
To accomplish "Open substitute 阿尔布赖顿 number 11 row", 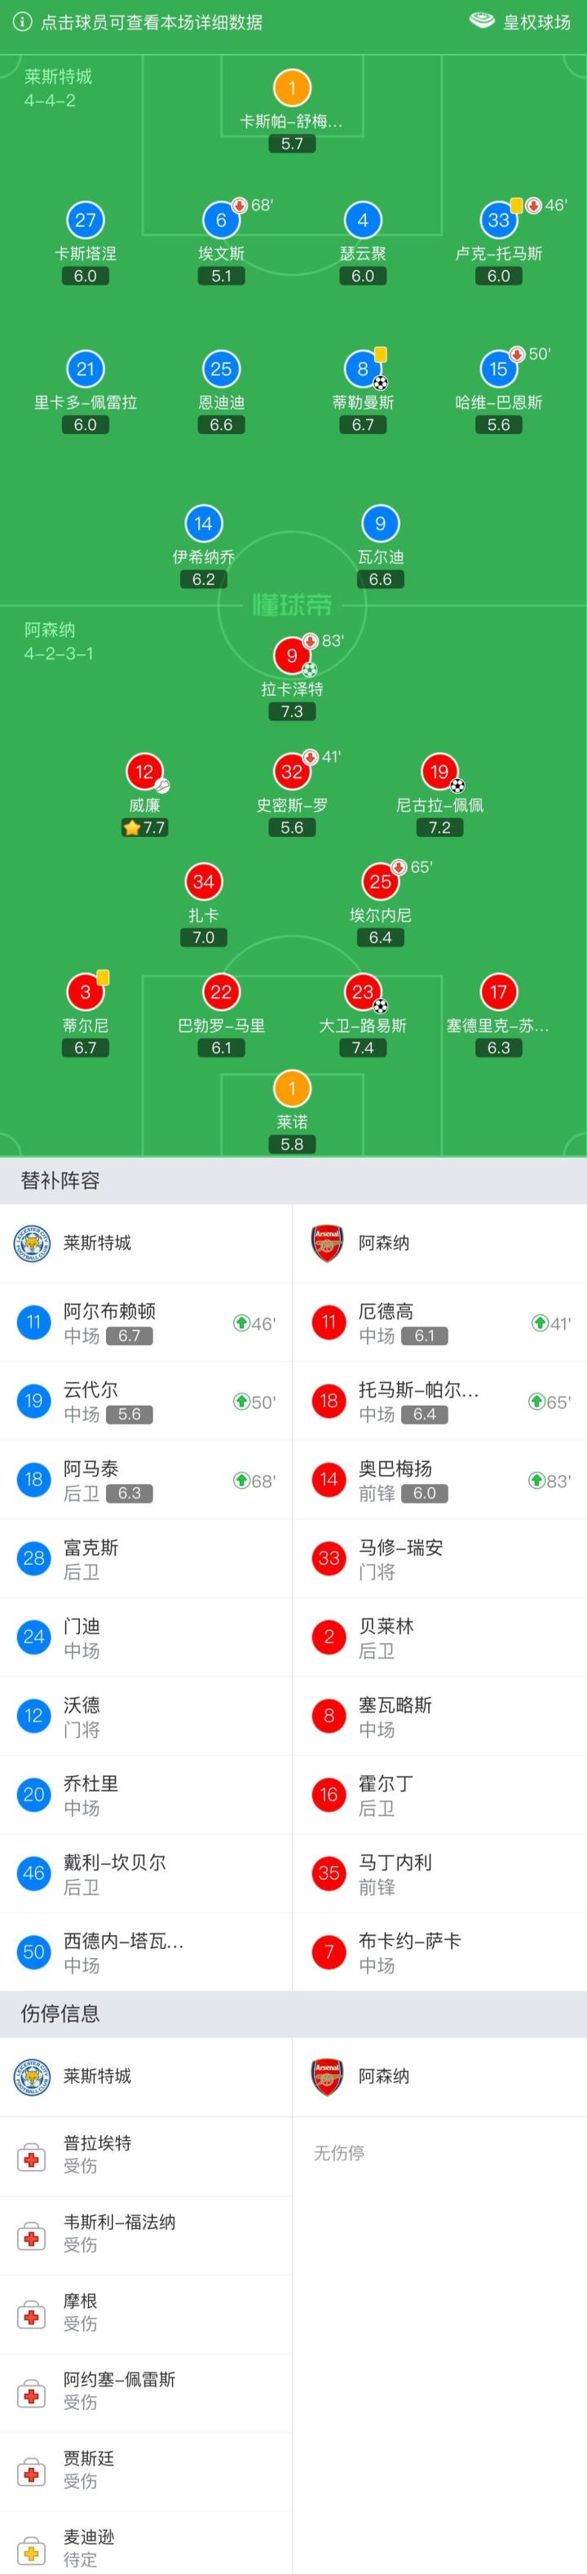I will [146, 1322].
